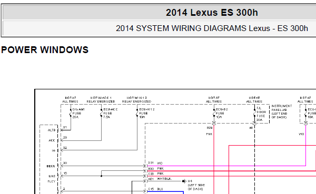Select "2014 SYSTEM WIRING DIAGRAMS Lexus - ES 300h" subtitle
Viewport: 316px width, 194px height.
point(212,28)
